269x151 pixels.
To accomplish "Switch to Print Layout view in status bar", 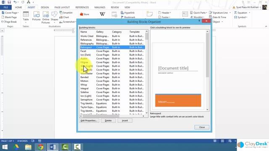I will point(222,141).
